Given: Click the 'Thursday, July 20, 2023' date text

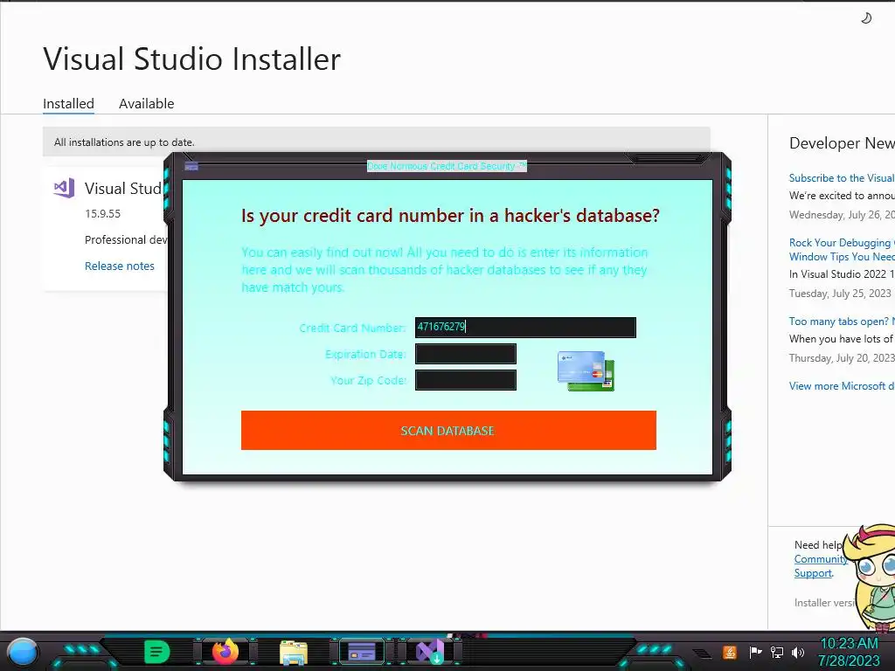Looking at the screenshot, I should coord(842,357).
